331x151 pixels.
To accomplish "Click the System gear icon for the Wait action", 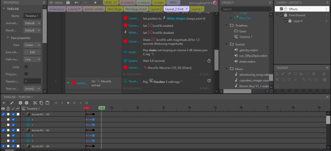I will point(125,61).
